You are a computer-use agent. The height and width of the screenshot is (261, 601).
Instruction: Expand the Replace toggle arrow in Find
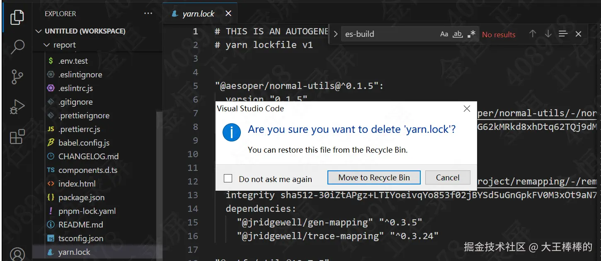[336, 34]
